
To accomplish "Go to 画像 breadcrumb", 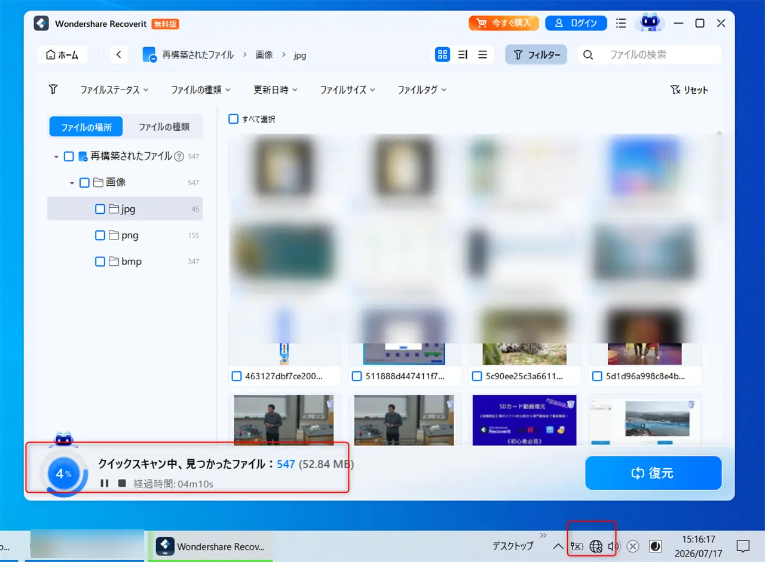I will coord(264,55).
